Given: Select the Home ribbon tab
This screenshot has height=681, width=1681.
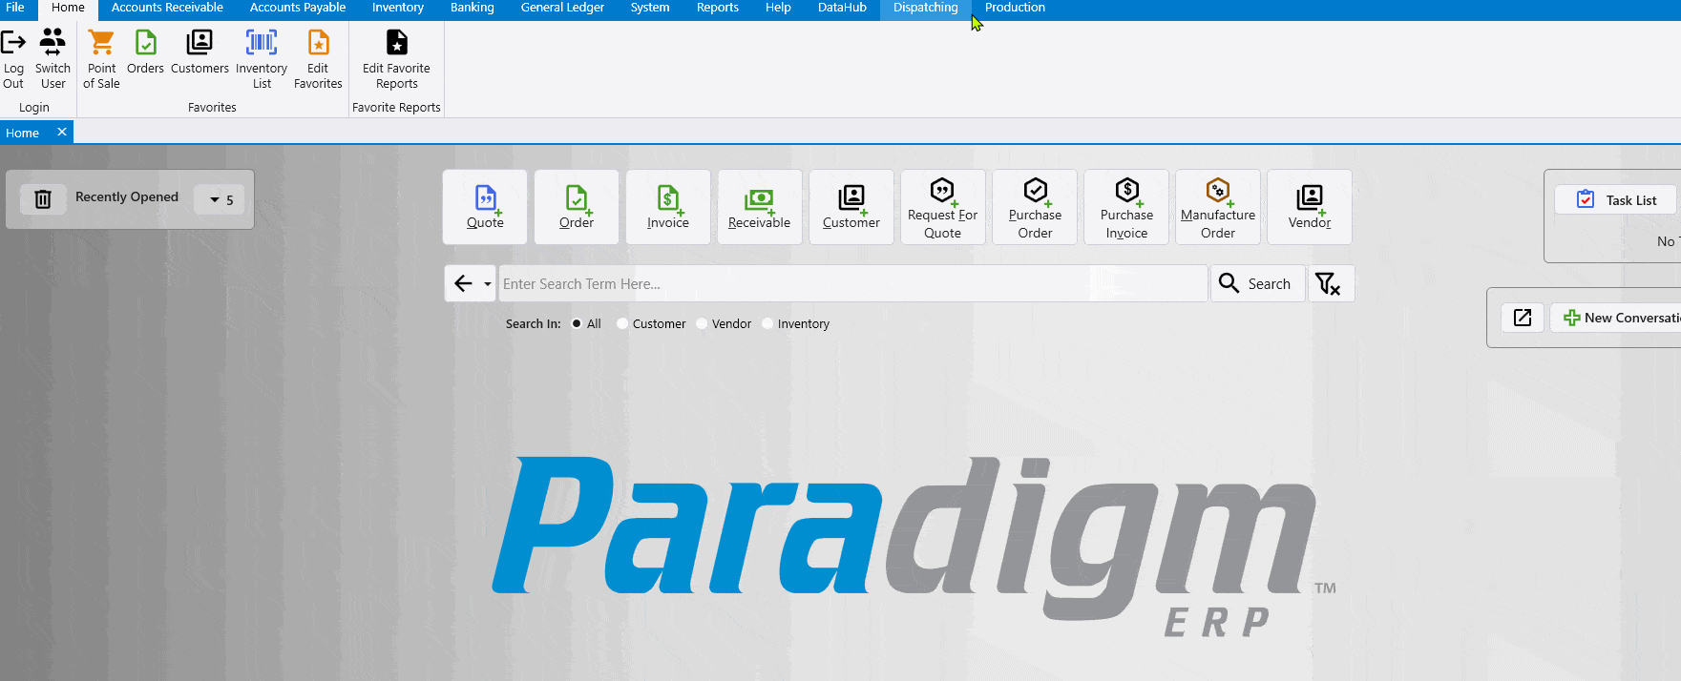Looking at the screenshot, I should click(68, 8).
